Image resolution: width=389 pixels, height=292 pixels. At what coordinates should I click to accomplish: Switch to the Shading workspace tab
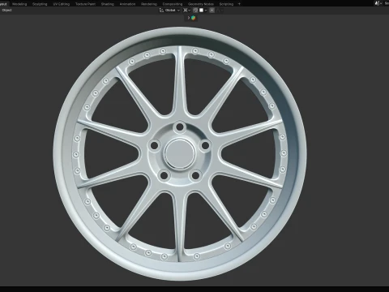pos(107,4)
